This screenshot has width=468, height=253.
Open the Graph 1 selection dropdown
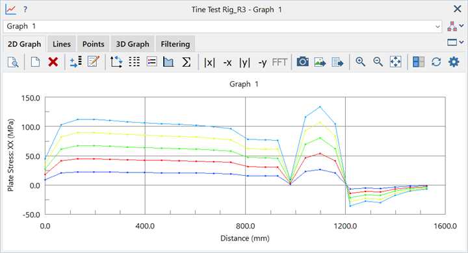pyautogui.click(x=222, y=26)
